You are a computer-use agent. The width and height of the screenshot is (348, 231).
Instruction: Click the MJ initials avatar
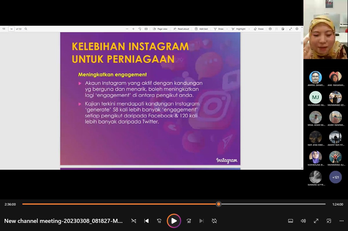[x=316, y=97]
